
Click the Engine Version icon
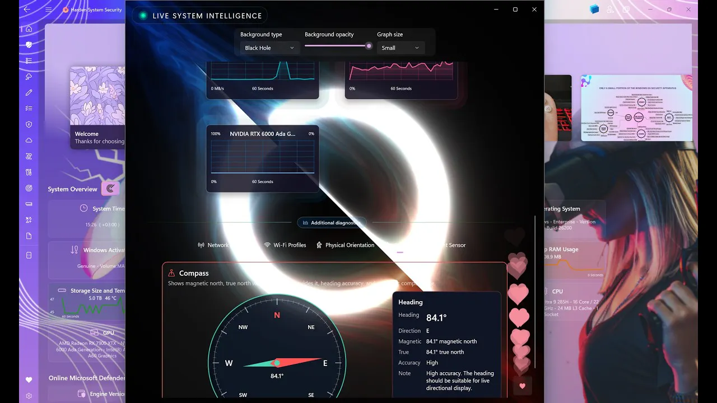click(x=82, y=394)
